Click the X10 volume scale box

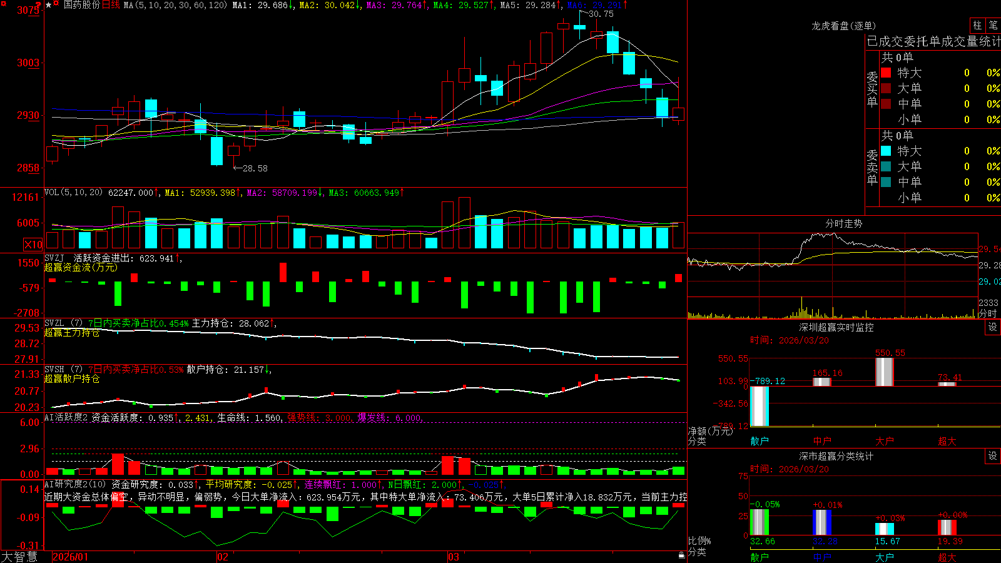(33, 245)
